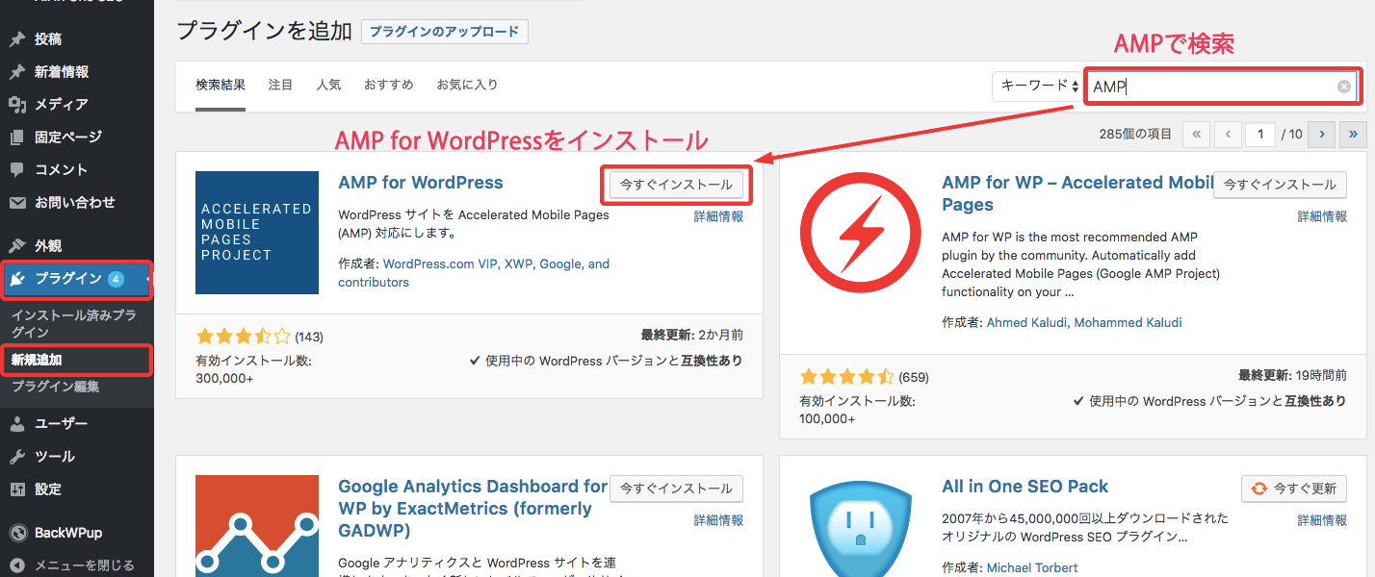Viewport: 1375px width, 577px height.
Task: Install AMP for WordPress plugin now
Action: pyautogui.click(x=676, y=185)
